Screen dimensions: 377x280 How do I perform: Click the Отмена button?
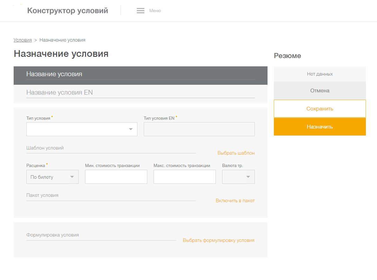click(x=320, y=91)
